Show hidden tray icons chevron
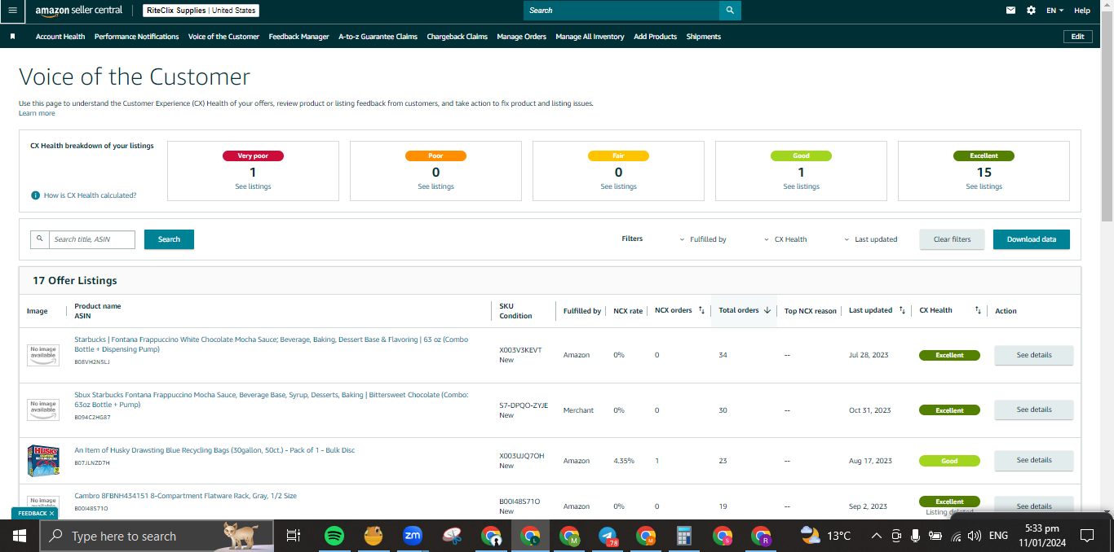The image size is (1114, 552). (877, 536)
